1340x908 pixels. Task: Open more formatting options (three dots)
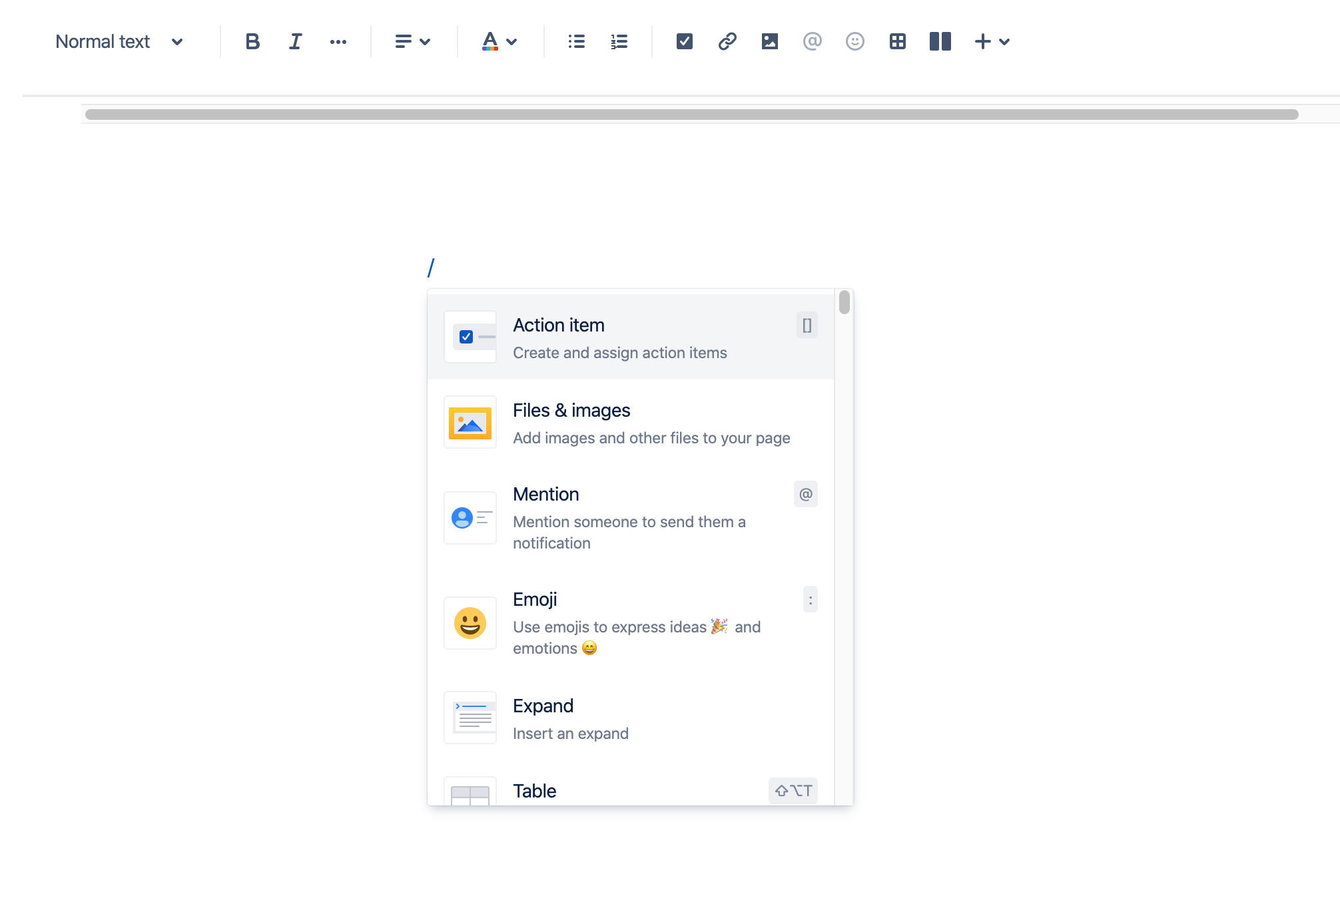338,41
